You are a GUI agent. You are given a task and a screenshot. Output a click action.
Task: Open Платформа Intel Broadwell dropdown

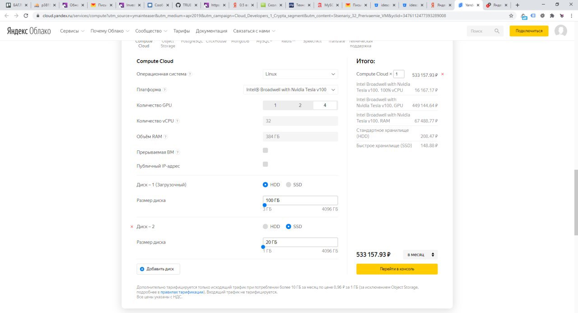click(291, 90)
